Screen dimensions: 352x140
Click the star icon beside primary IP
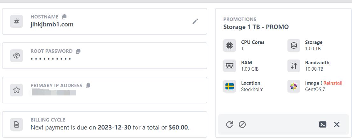(x=17, y=90)
